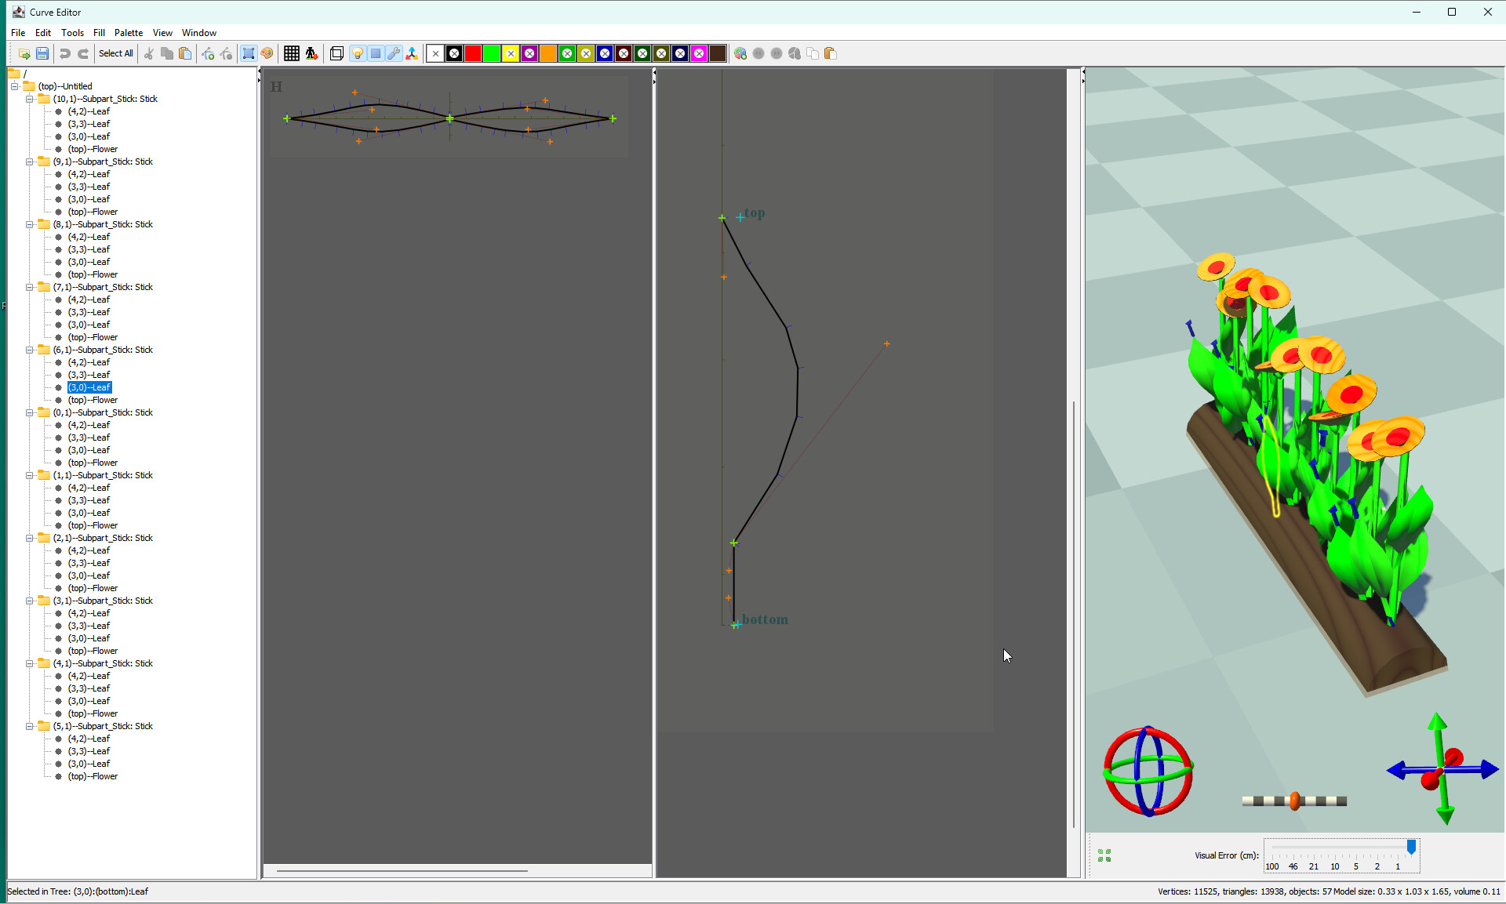
Task: Click the Save file icon
Action: (x=44, y=53)
